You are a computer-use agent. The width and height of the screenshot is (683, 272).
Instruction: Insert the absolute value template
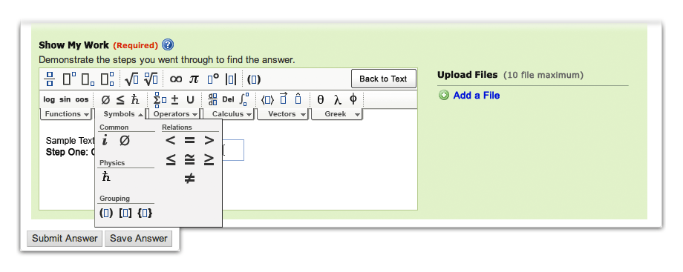click(231, 79)
